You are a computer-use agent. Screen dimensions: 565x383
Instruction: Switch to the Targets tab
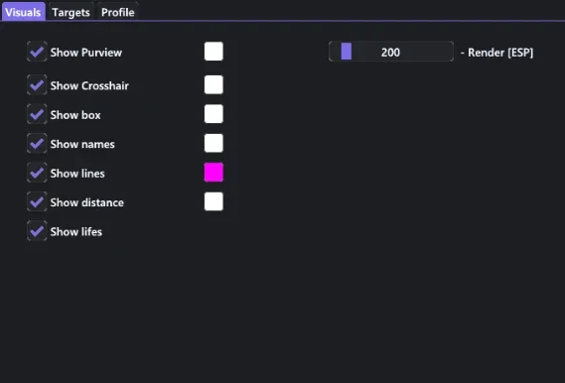pos(71,12)
